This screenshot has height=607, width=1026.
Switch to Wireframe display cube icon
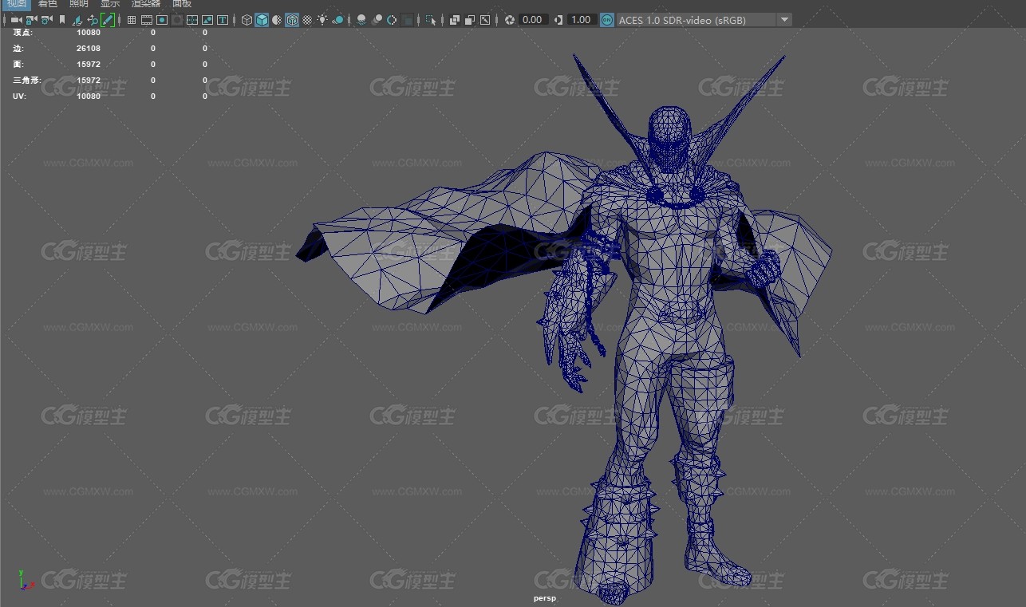[x=247, y=20]
